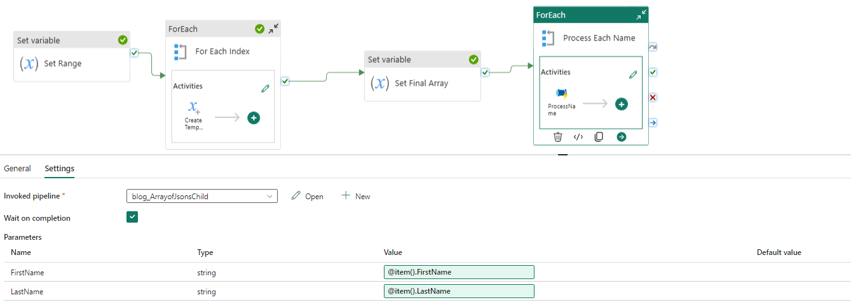Clone the Process Each Name activity

coord(599,136)
